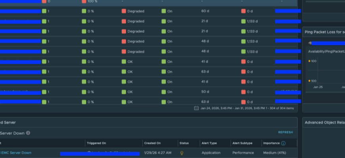Click the green On indicator in the 60 d row
The image size is (345, 158).
163,11
